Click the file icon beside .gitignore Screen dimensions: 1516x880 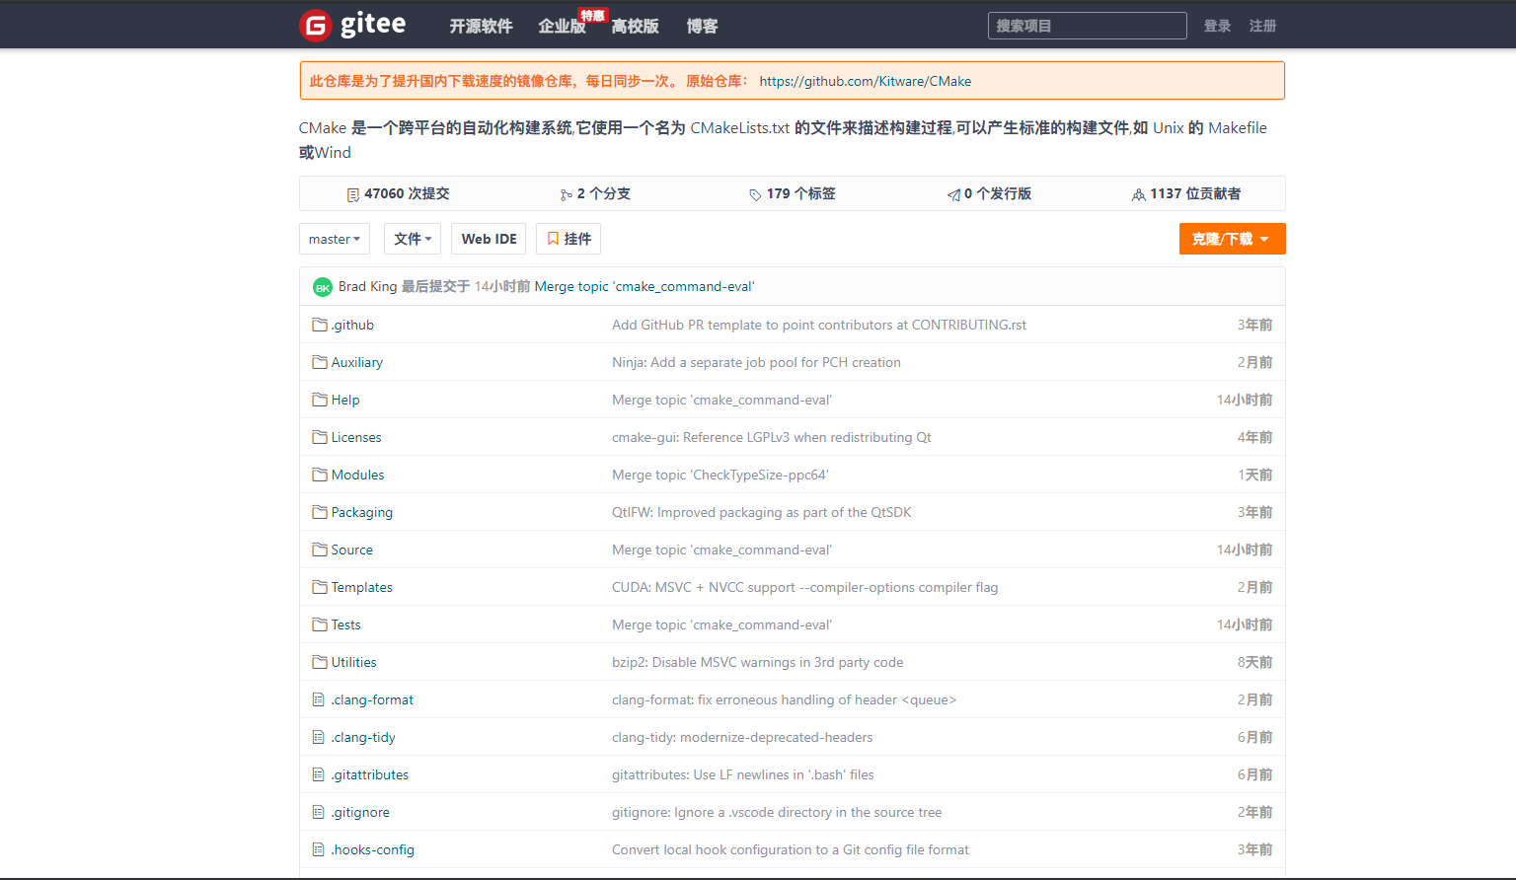pos(318,811)
